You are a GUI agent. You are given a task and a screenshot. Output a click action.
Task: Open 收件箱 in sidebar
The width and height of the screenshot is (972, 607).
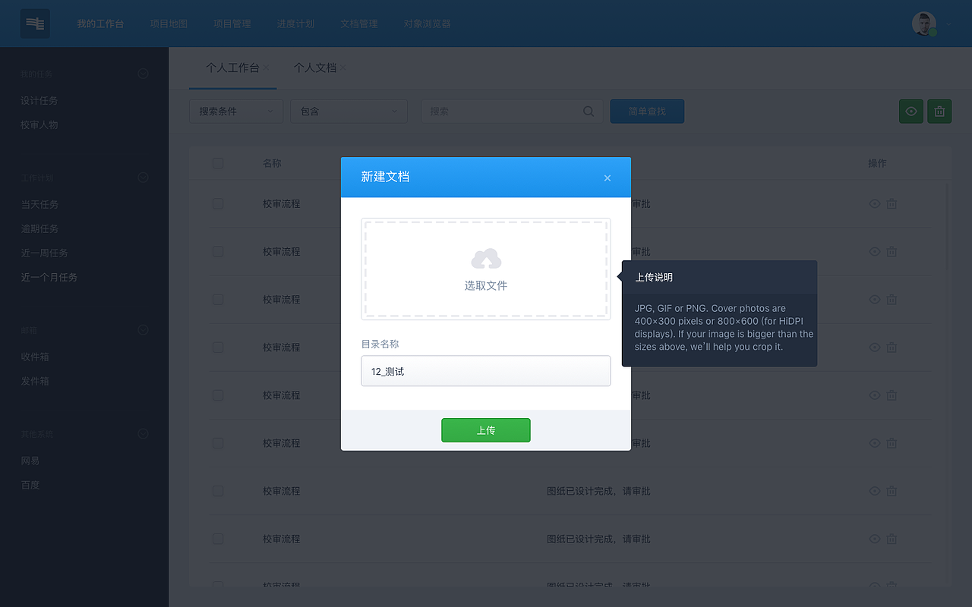pos(35,357)
